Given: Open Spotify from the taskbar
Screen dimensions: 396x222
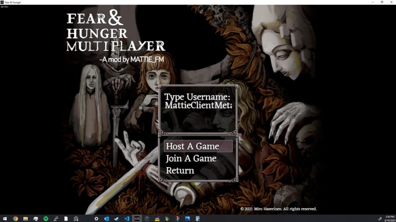Looking at the screenshot, I should tap(46, 219).
